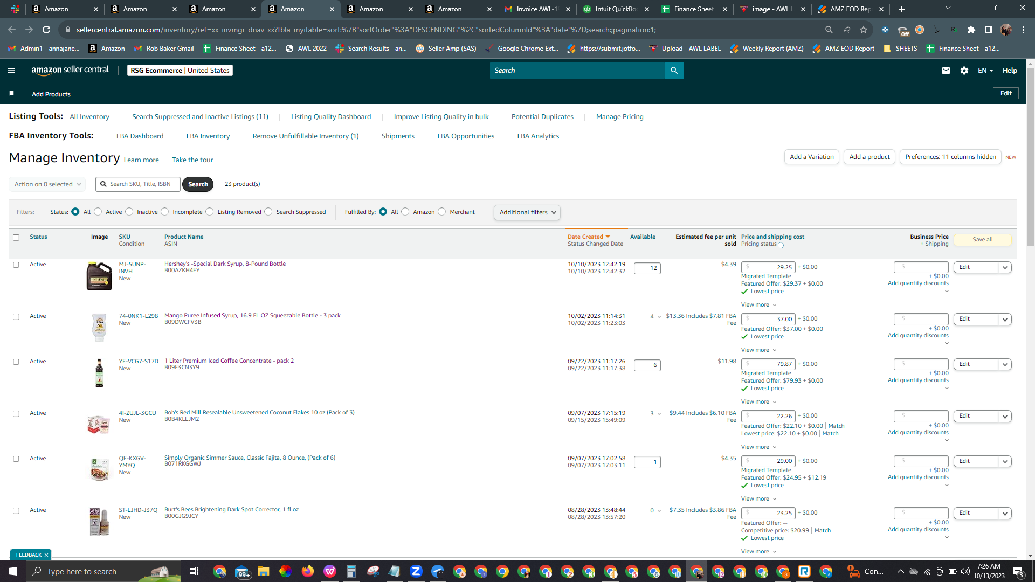The image size is (1035, 582).
Task: Open Edit dropdown arrow for Mango Puree row
Action: coord(1005,320)
